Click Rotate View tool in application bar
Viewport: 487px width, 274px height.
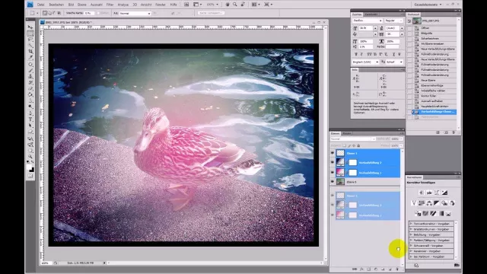click(243, 5)
